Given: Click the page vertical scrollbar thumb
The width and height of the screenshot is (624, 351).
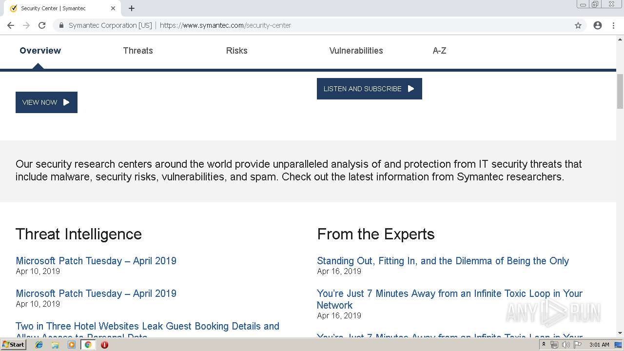Looking at the screenshot, I should 620,91.
